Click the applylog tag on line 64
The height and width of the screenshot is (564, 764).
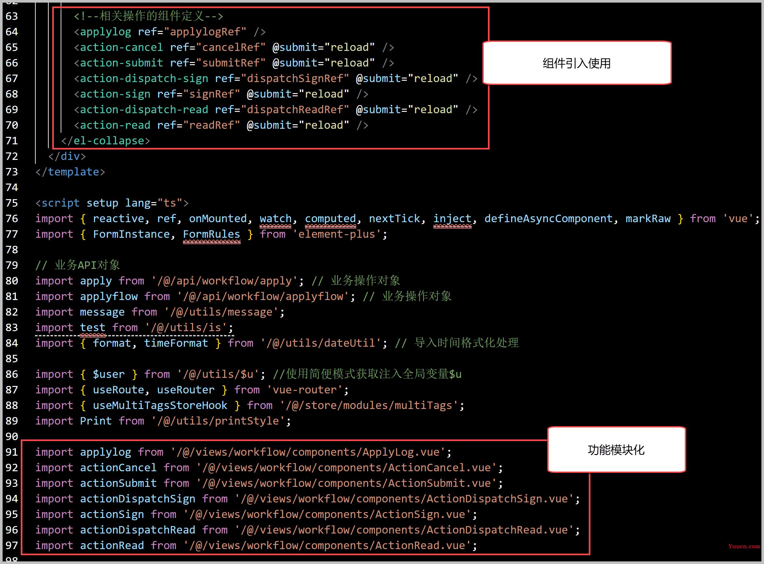(105, 32)
